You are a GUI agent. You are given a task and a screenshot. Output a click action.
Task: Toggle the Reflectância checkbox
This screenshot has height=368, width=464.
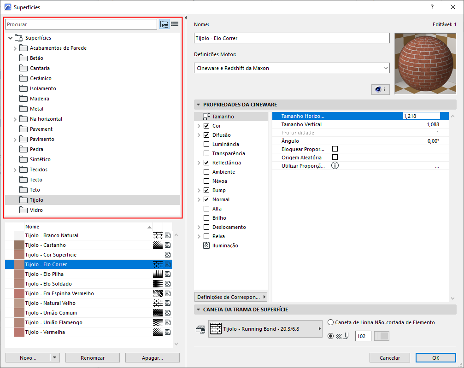(206, 163)
